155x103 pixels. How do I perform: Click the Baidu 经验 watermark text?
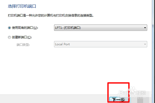tap(141, 92)
